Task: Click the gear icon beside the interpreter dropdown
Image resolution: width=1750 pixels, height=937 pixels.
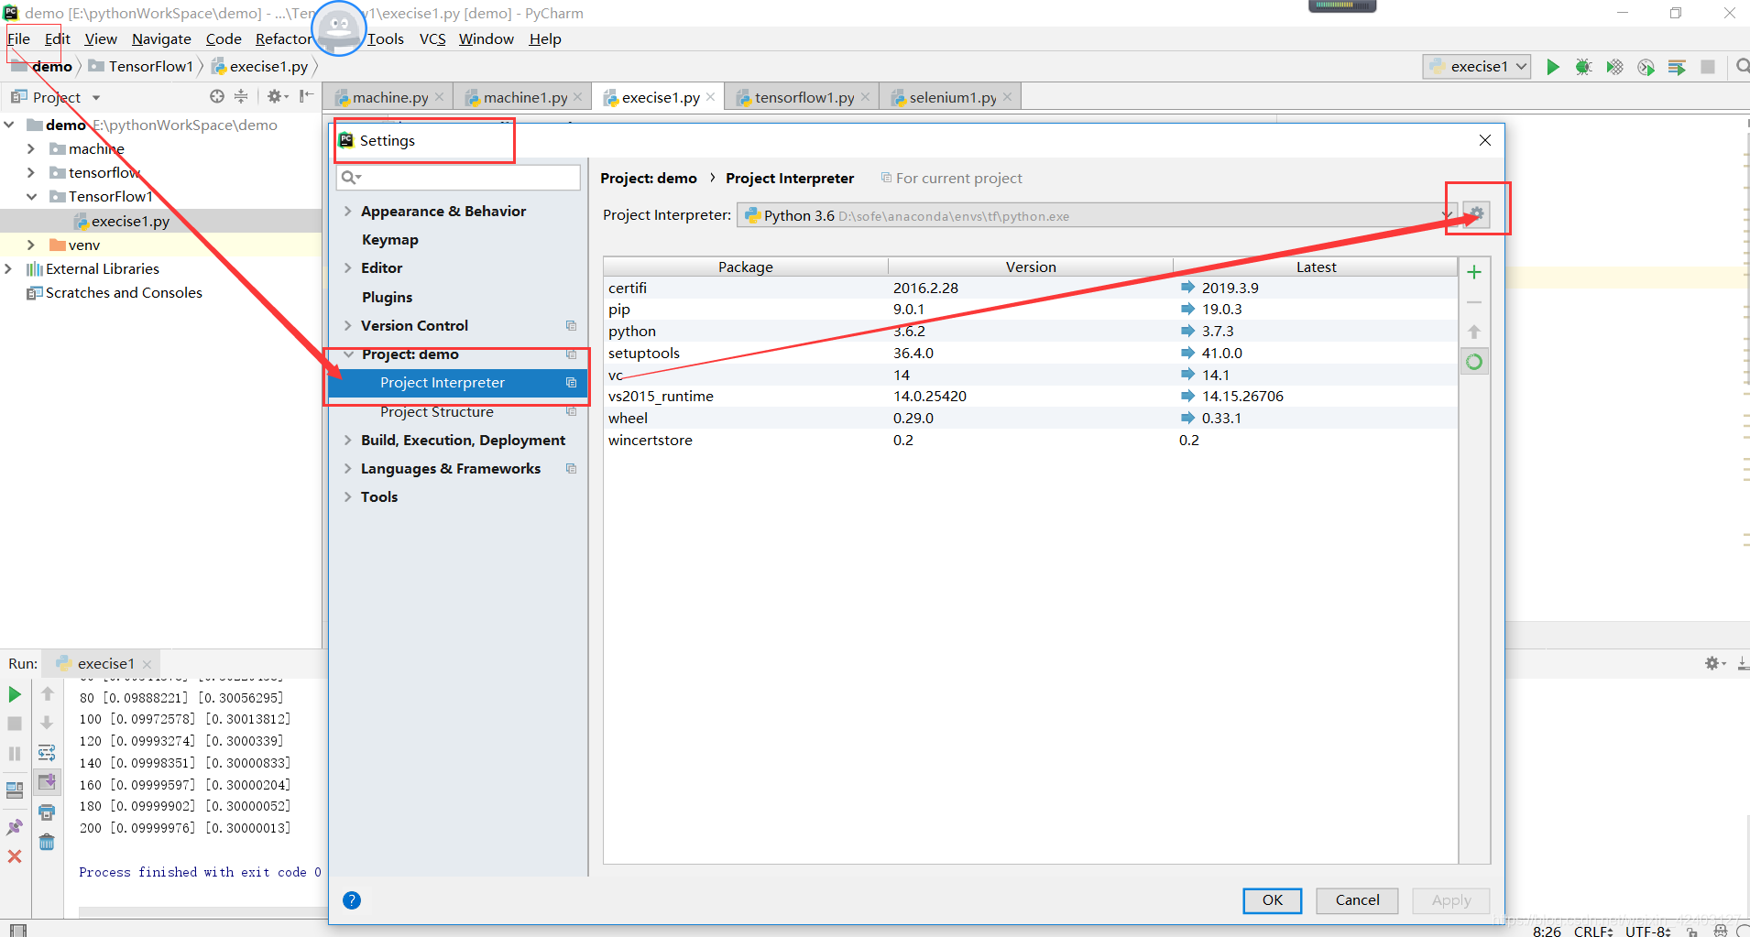Action: click(1476, 214)
